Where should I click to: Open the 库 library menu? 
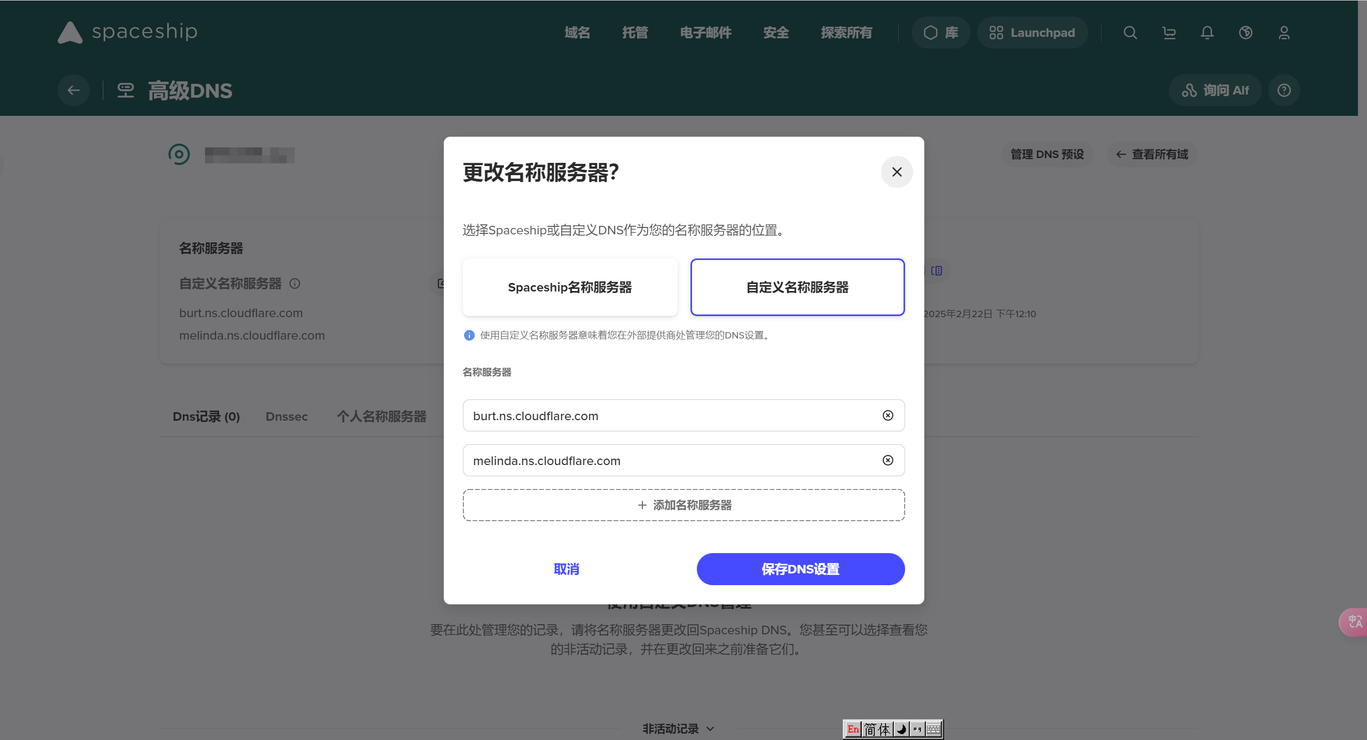pos(941,33)
